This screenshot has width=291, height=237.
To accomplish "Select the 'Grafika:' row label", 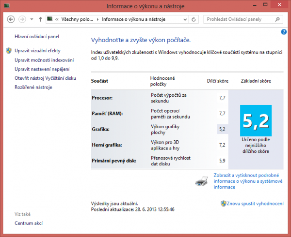I will coord(100,129).
